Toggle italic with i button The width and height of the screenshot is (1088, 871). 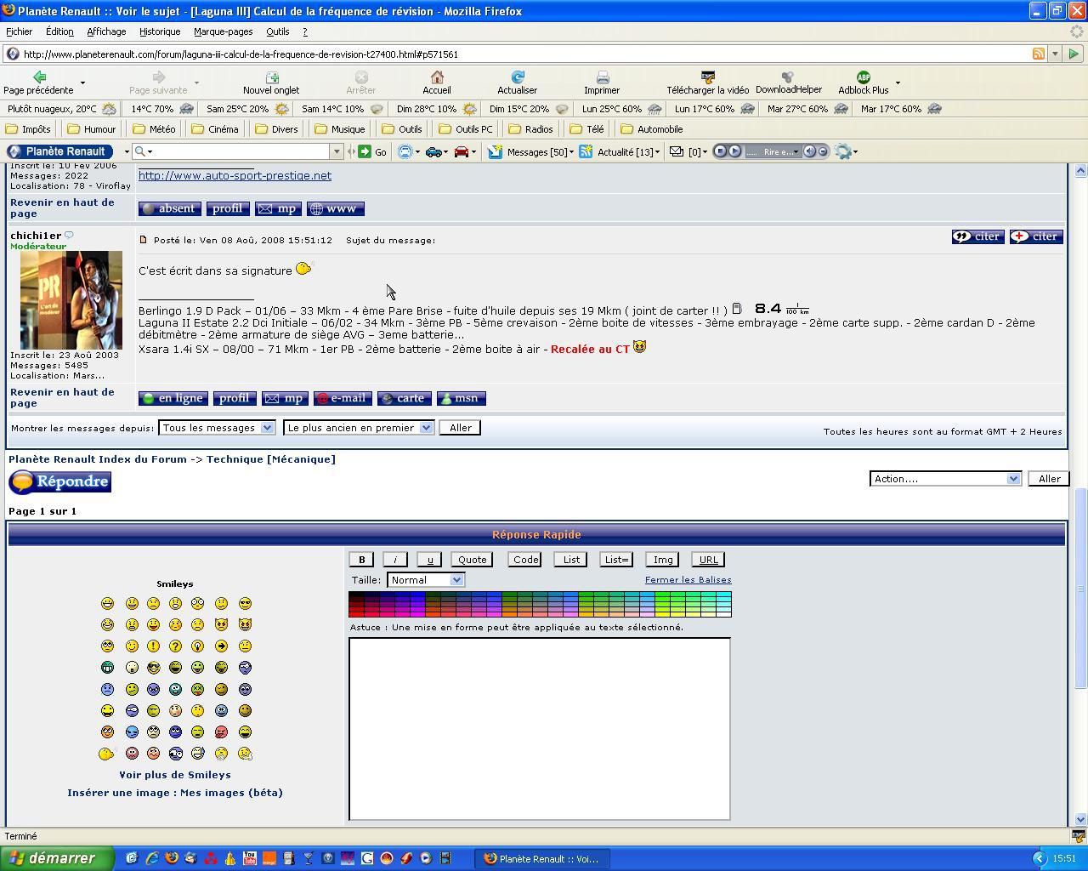click(395, 560)
